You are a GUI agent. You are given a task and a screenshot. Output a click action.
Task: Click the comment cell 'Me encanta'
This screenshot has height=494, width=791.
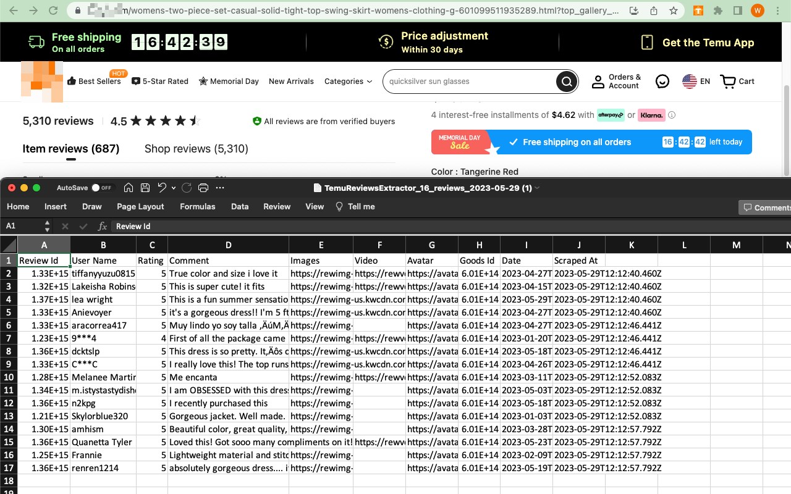(229, 377)
